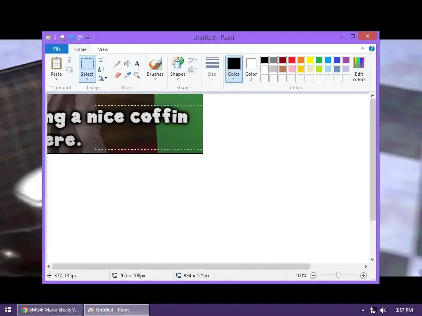Click the Size line thickness icon

[x=212, y=63]
